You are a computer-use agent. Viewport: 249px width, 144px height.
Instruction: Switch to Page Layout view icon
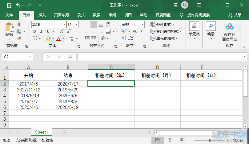coord(170,140)
